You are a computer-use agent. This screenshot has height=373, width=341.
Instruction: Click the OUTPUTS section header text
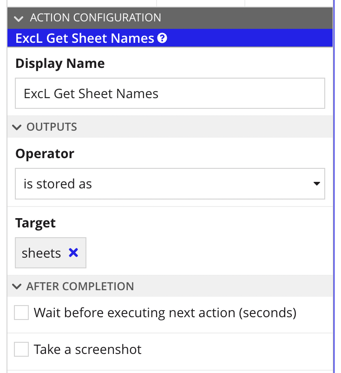pyautogui.click(x=52, y=127)
